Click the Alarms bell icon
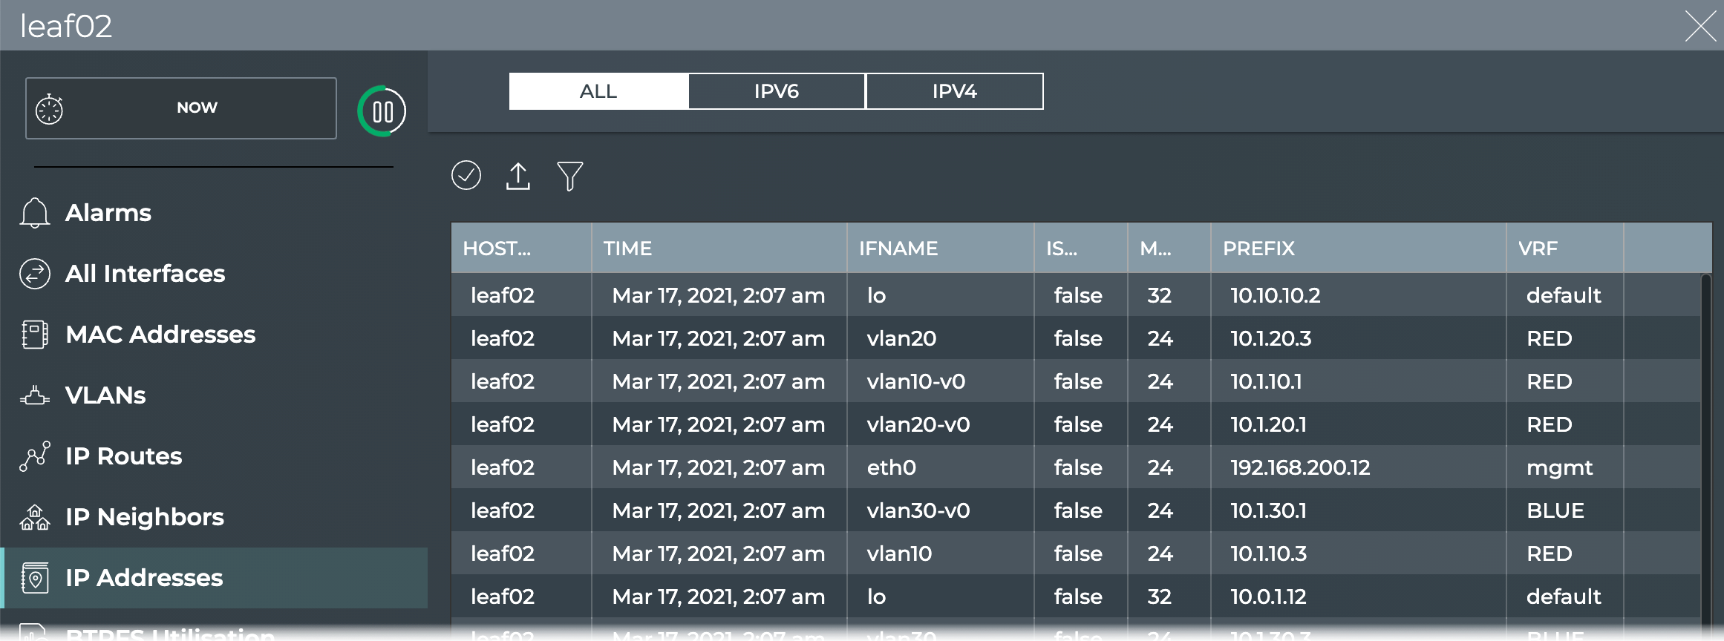Viewport: 1724px width, 641px height. (x=35, y=213)
